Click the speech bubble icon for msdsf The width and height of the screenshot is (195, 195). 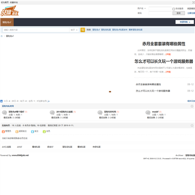[x=148, y=113]
